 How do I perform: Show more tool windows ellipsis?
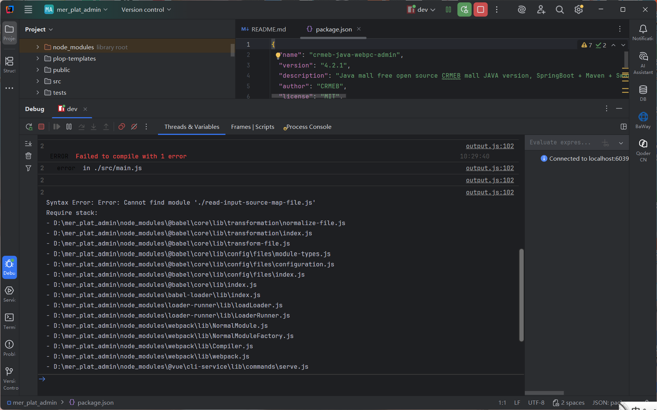click(9, 88)
